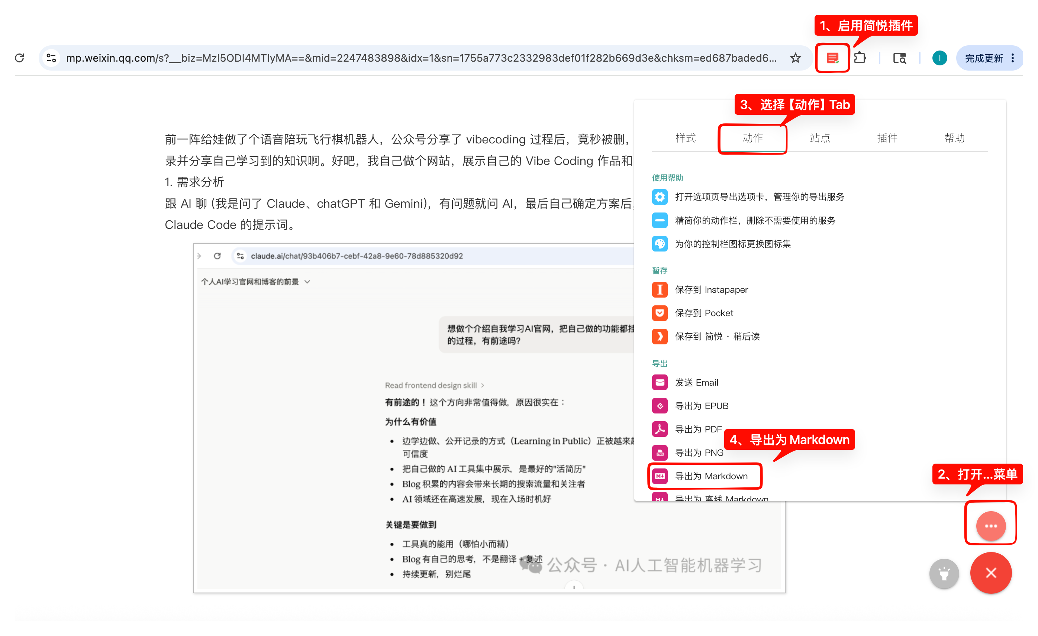This screenshot has height=636, width=1038.
Task: Close reading mode with the red X button
Action: 991,573
